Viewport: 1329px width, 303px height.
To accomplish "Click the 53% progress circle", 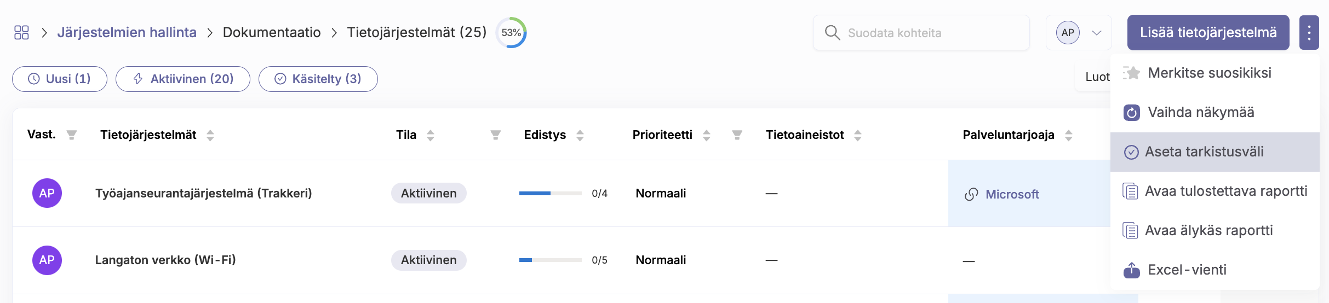I will tap(511, 33).
